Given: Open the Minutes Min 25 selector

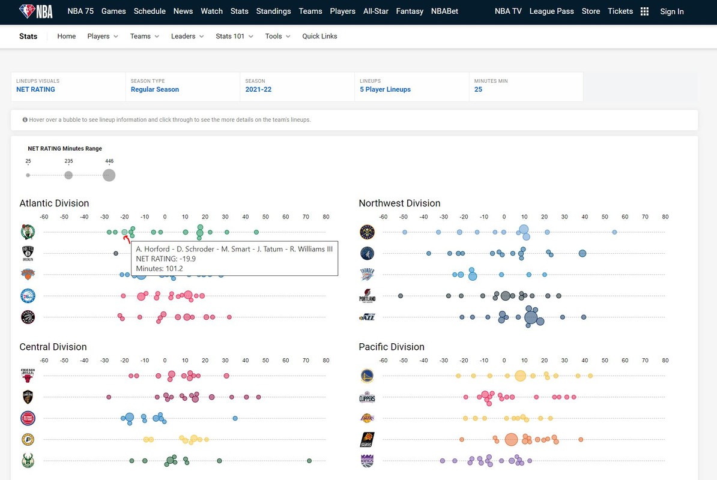Looking at the screenshot, I should 526,86.
